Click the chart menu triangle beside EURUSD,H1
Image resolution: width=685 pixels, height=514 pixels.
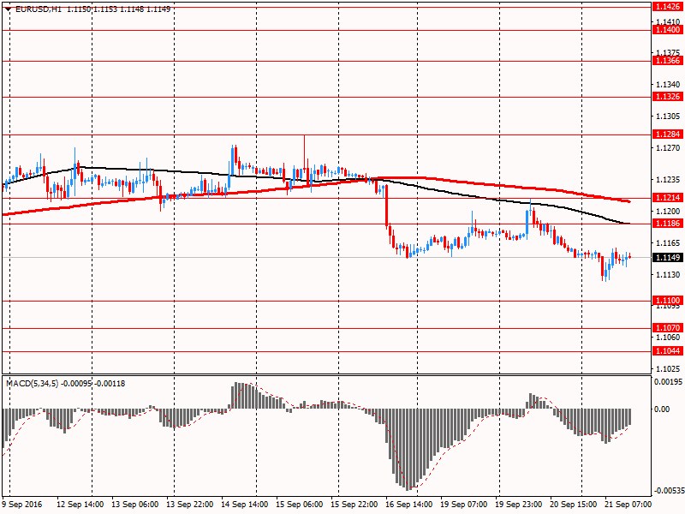[x=8, y=9]
